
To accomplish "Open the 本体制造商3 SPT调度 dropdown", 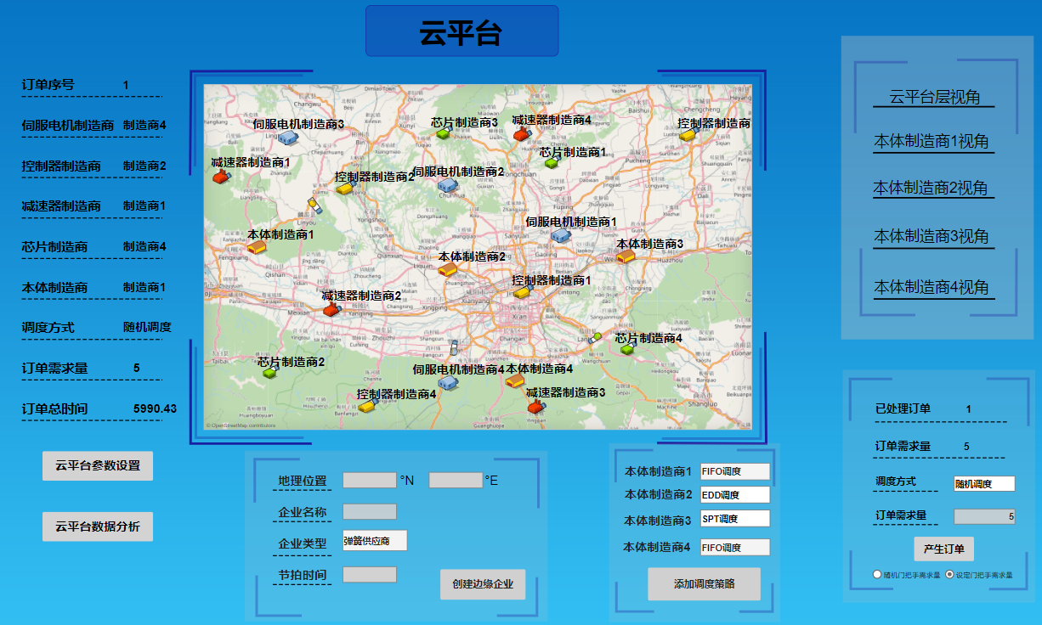I will point(734,518).
